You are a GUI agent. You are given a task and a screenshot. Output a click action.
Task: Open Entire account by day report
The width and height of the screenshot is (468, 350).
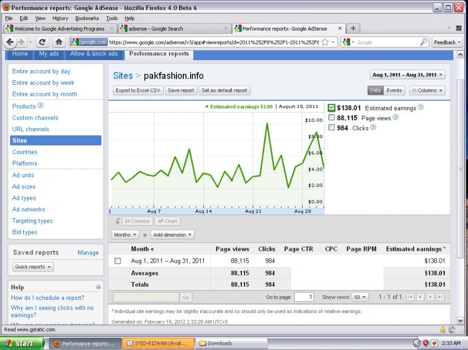41,71
